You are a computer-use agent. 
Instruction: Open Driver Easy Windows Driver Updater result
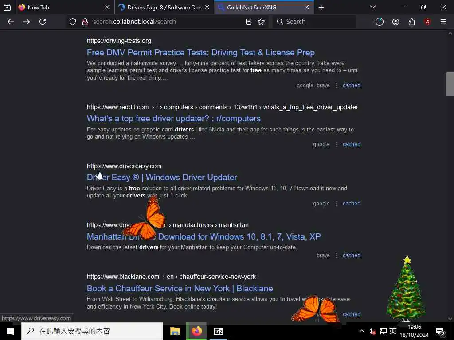[162, 177]
